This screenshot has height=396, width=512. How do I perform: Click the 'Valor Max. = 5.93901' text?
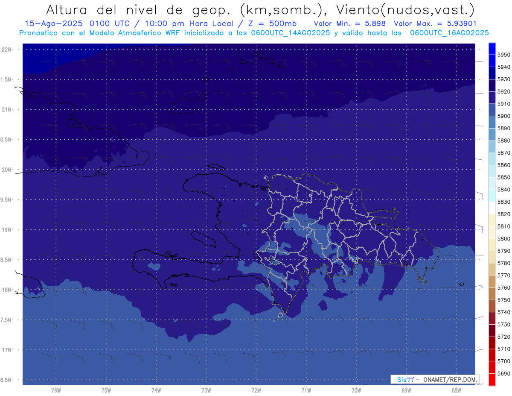click(435, 24)
